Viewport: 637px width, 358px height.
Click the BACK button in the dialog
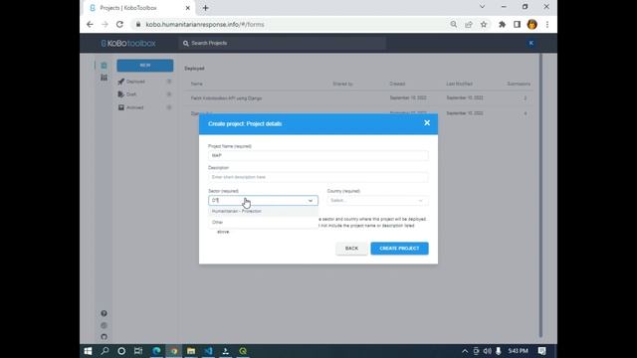351,249
